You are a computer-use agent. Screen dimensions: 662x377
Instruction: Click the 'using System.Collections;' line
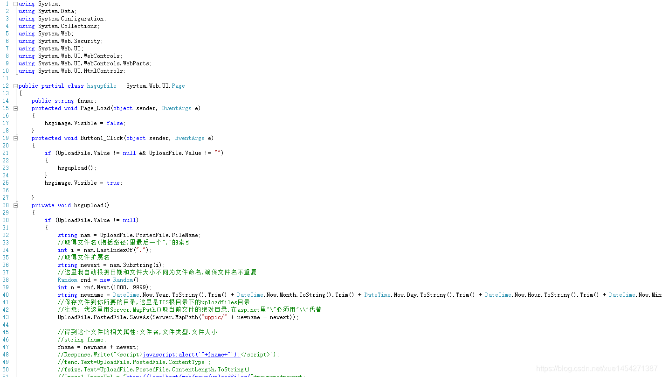(x=59, y=26)
